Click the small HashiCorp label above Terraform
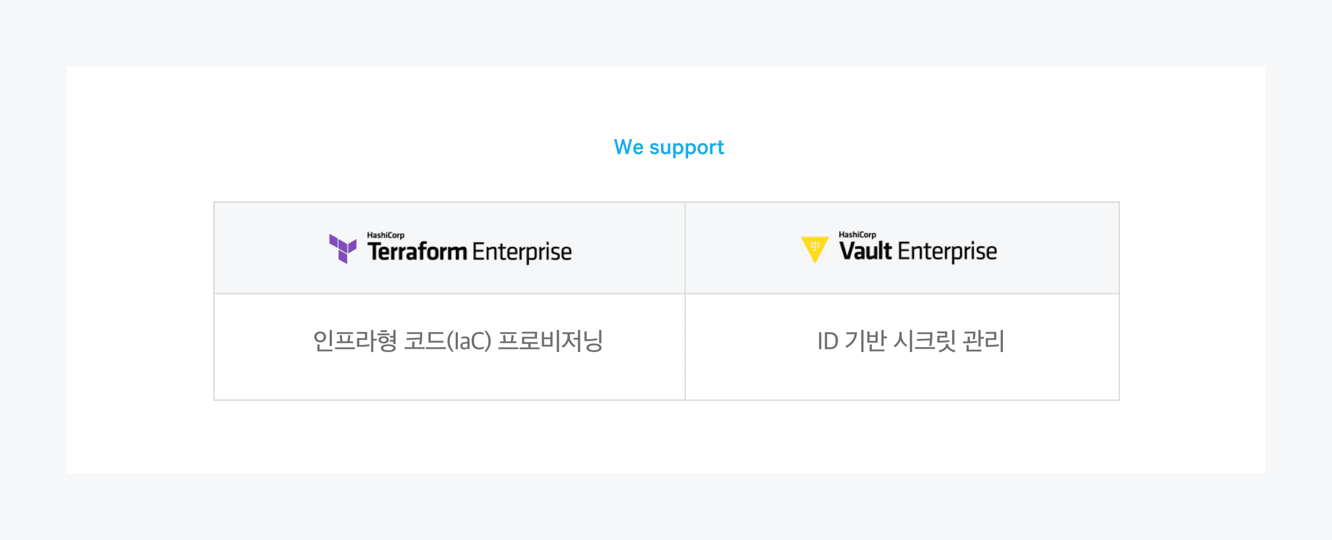Viewport: 1332px width, 540px height. click(386, 235)
